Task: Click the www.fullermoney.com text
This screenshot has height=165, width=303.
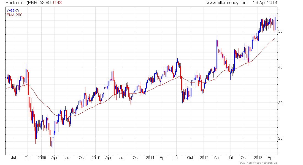Action: click(x=227, y=3)
